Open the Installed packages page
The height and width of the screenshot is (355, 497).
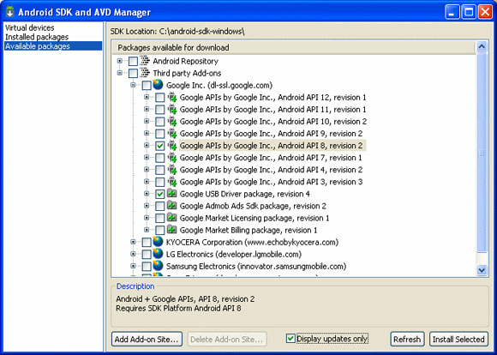click(37, 37)
